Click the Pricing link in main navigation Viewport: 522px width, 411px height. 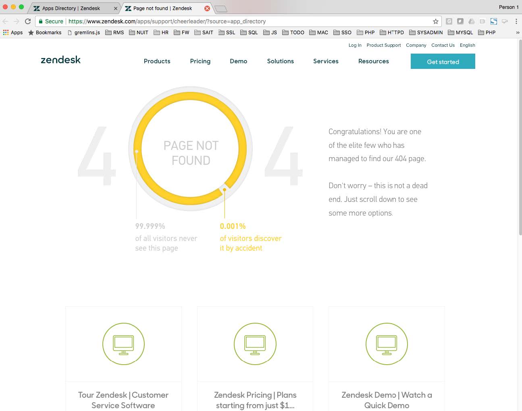point(200,61)
